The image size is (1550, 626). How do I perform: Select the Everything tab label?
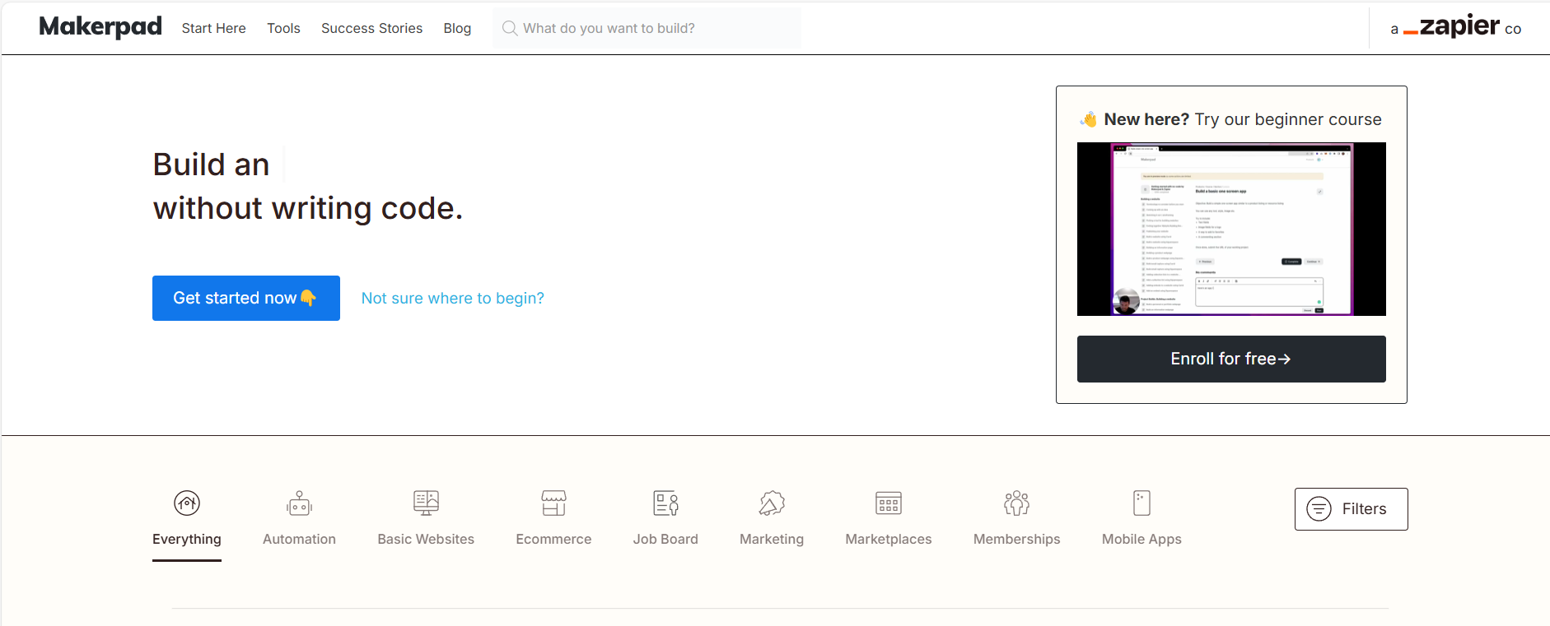(187, 540)
